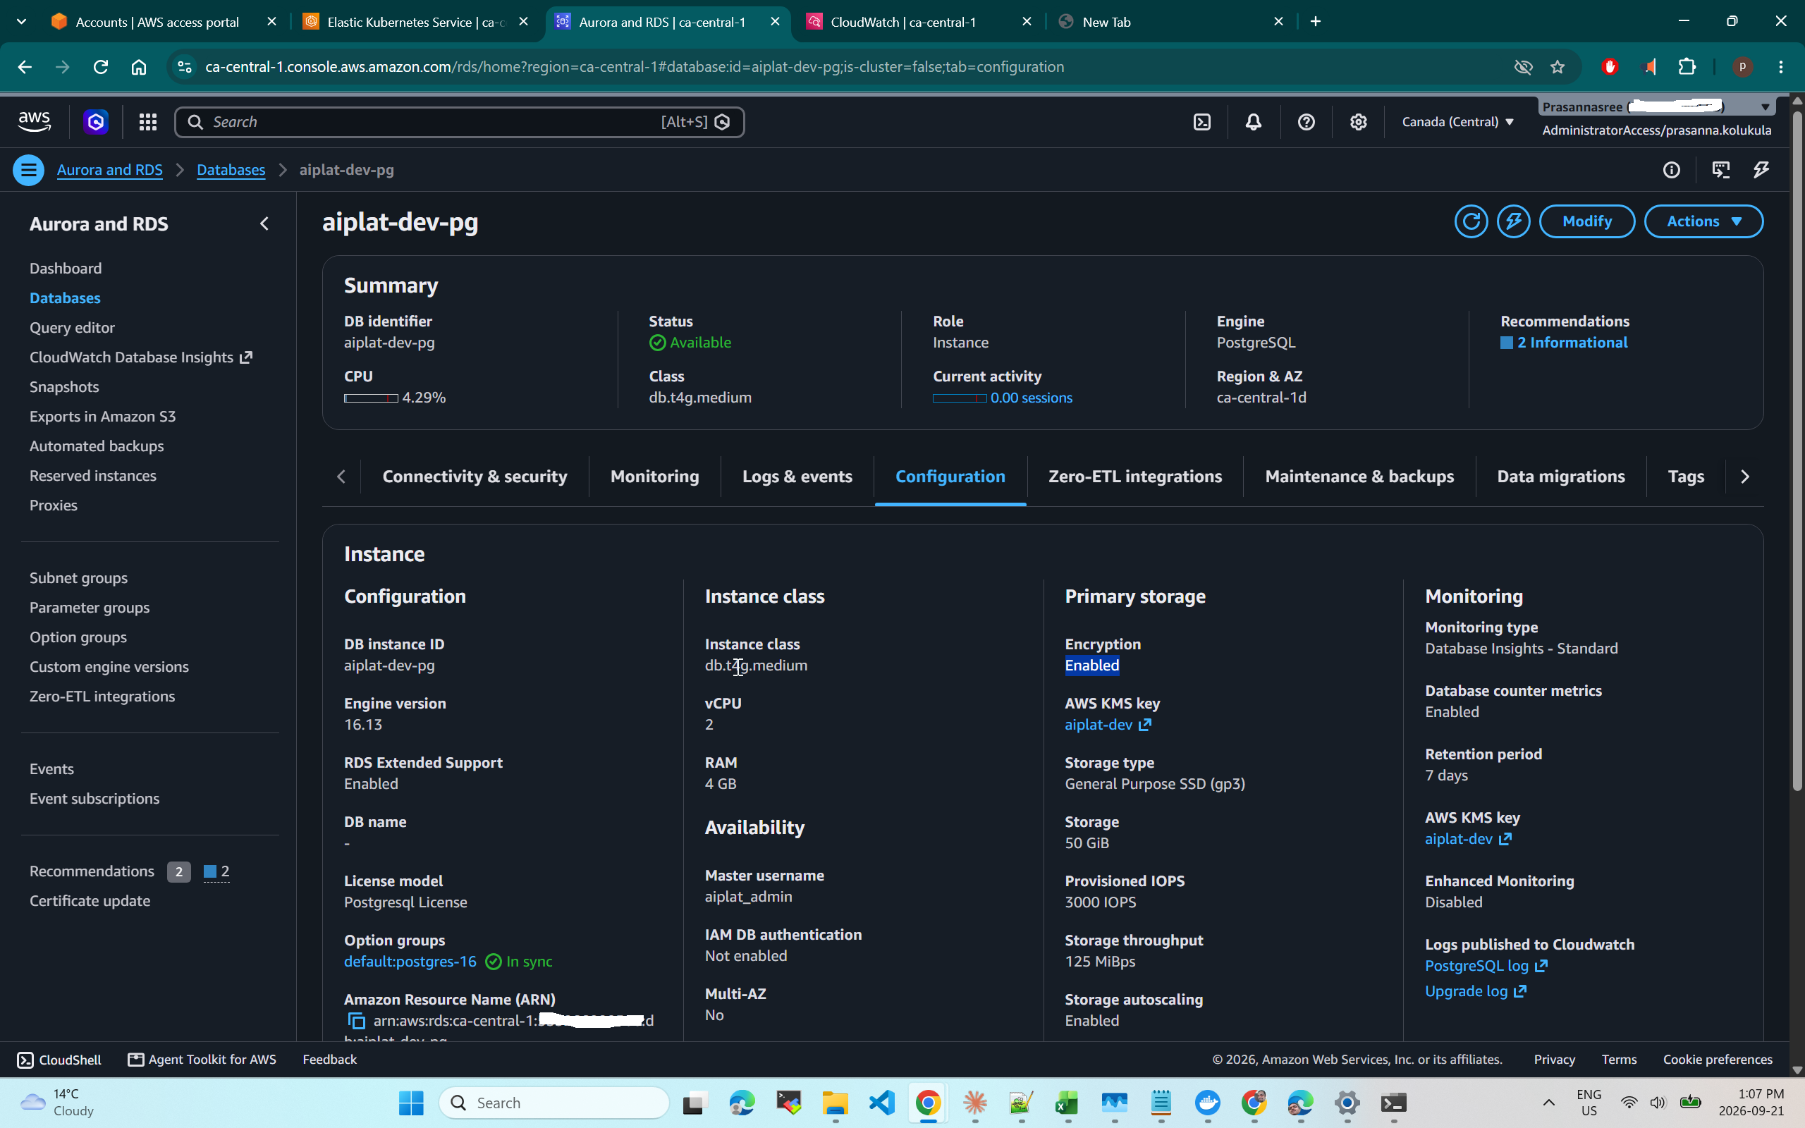Copy the Amazon Resource Name ARN

pyautogui.click(x=357, y=1021)
